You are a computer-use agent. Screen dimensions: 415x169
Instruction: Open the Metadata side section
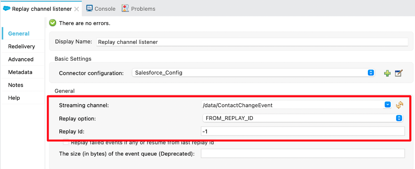click(20, 72)
